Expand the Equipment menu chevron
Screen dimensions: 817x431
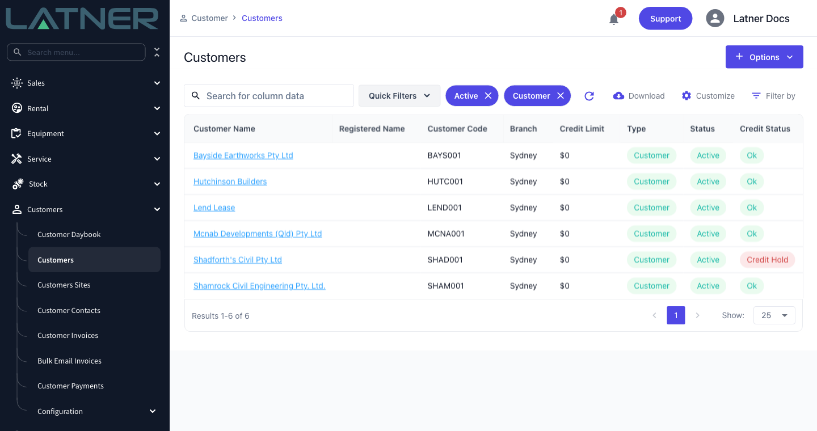point(157,133)
